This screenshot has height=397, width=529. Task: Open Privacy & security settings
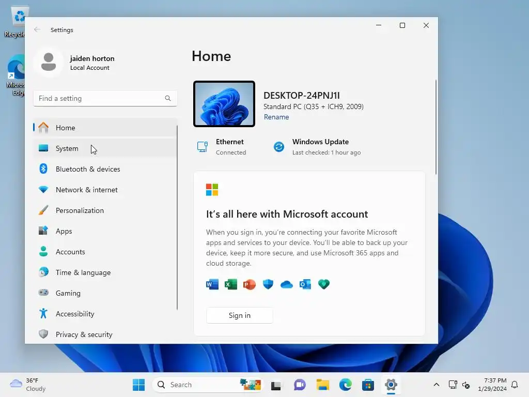click(x=105, y=334)
